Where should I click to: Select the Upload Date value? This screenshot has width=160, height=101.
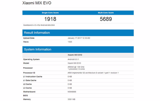point(79,38)
